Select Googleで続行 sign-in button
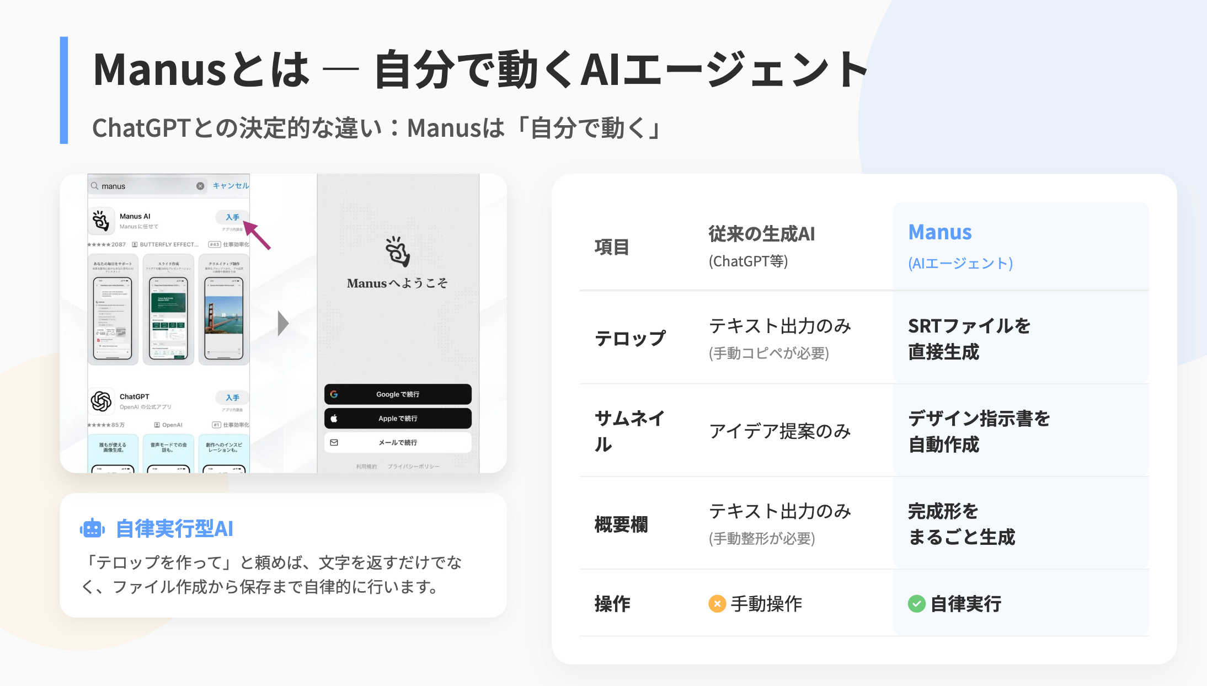The image size is (1207, 686). tap(398, 394)
